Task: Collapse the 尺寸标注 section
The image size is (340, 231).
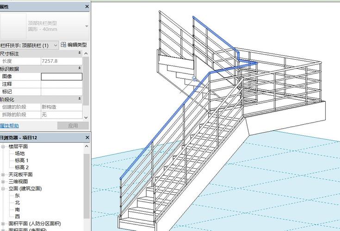Action: tap(80, 53)
